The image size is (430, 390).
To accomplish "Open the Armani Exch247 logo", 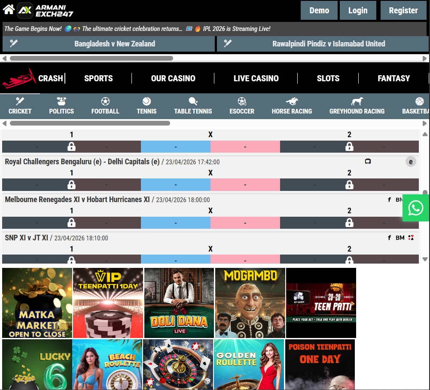I will click(x=45, y=10).
